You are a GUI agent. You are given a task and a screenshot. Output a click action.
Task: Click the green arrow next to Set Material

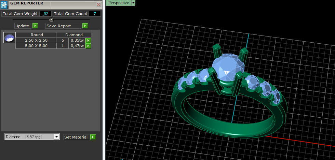(93, 137)
